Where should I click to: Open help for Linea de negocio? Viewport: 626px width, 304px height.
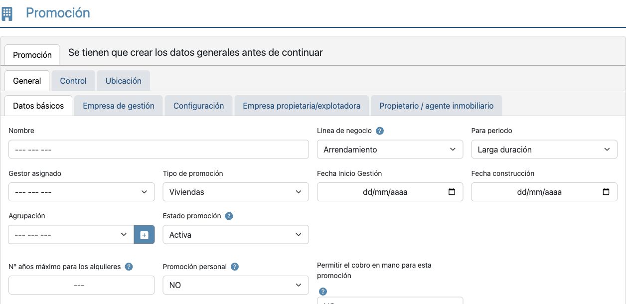click(x=380, y=131)
